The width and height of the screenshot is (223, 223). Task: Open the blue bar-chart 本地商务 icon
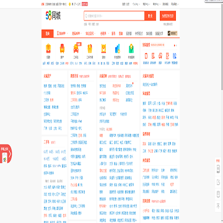click(x=117, y=48)
